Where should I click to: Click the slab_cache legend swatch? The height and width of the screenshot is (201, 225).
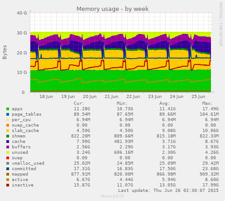point(8,131)
